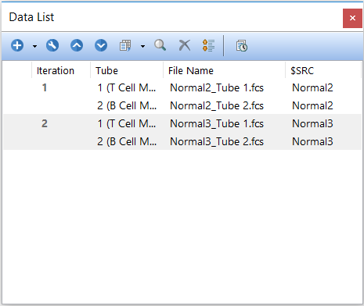
Task: Select file Normal3_Tube 1.fcs
Action: 217,123
